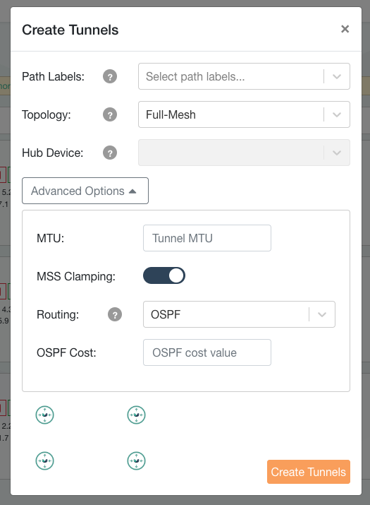Focus the Tunnel MTU input field
The width and height of the screenshot is (370, 505).
tap(207, 238)
